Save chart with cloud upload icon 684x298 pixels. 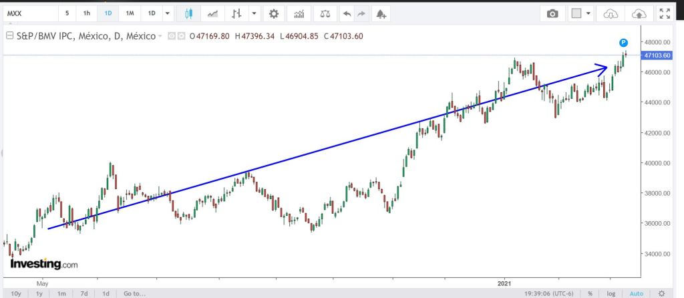pyautogui.click(x=639, y=13)
